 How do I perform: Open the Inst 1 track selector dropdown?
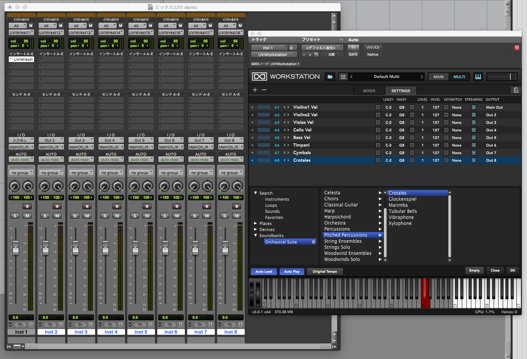click(269, 48)
